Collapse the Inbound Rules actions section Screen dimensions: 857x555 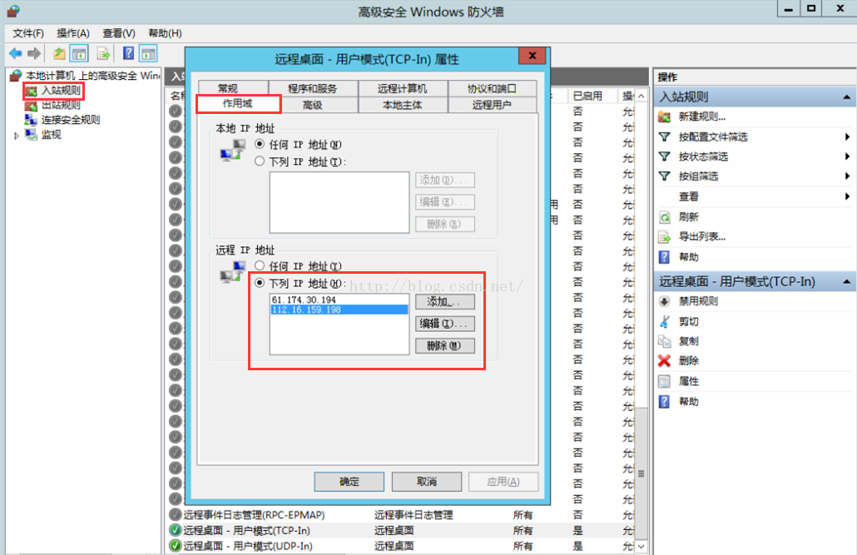point(847,97)
